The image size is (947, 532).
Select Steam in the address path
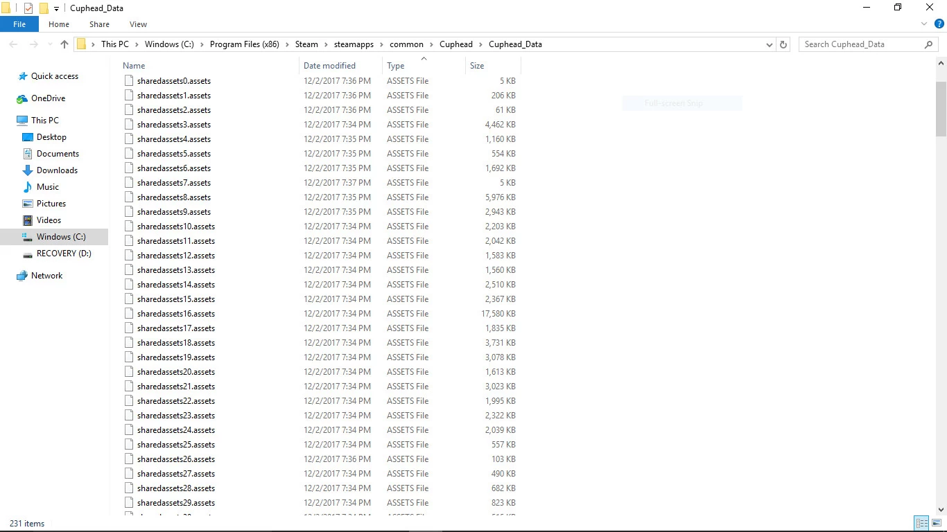click(x=306, y=44)
